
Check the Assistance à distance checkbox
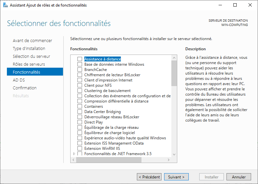tap(80, 59)
